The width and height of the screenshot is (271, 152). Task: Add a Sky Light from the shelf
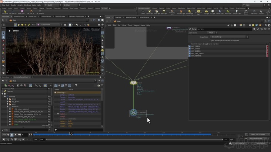pos(206,12)
